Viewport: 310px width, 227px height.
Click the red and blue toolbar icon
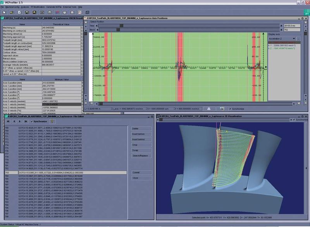click(x=57, y=12)
